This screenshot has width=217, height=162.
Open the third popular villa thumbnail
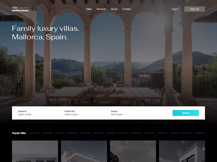click(x=133, y=151)
